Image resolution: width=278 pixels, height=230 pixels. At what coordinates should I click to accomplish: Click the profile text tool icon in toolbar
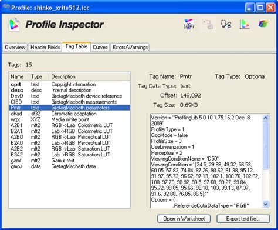189,24
